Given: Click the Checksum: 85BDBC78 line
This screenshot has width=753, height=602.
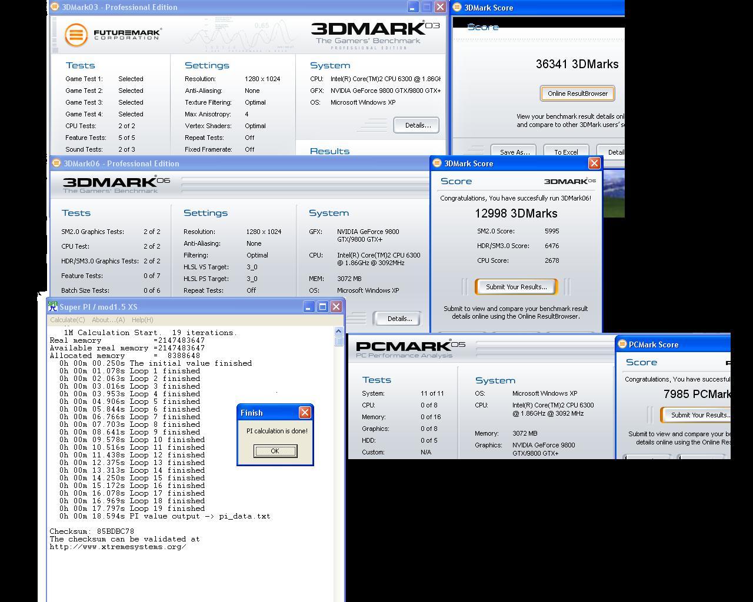Looking at the screenshot, I should 92,531.
